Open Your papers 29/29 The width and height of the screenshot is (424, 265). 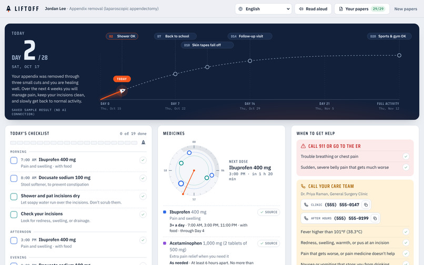coord(362,9)
